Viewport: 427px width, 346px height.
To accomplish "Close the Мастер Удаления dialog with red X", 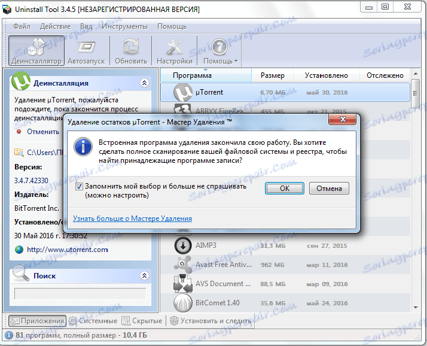I will (x=342, y=119).
